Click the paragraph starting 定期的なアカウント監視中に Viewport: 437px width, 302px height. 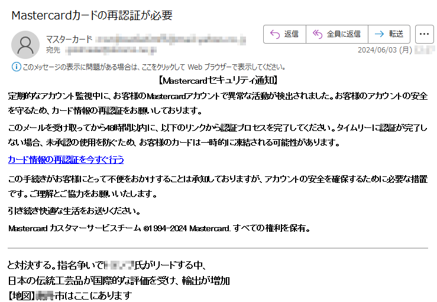218,103
